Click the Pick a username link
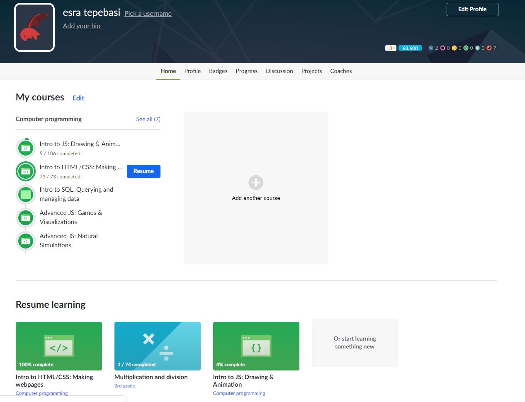This screenshot has height=402, width=525. coord(148,13)
